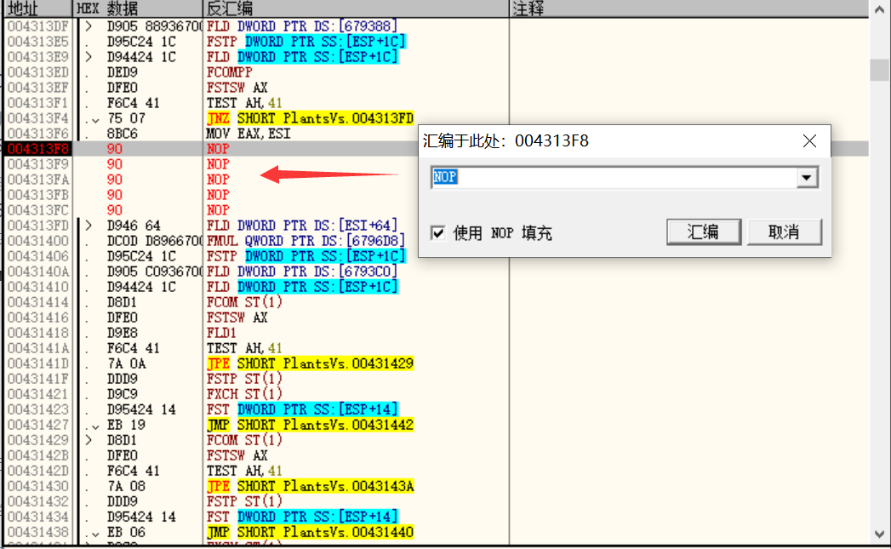This screenshot has height=549, width=891.
Task: Click MOV EAX,ESI instruction
Action: click(248, 134)
